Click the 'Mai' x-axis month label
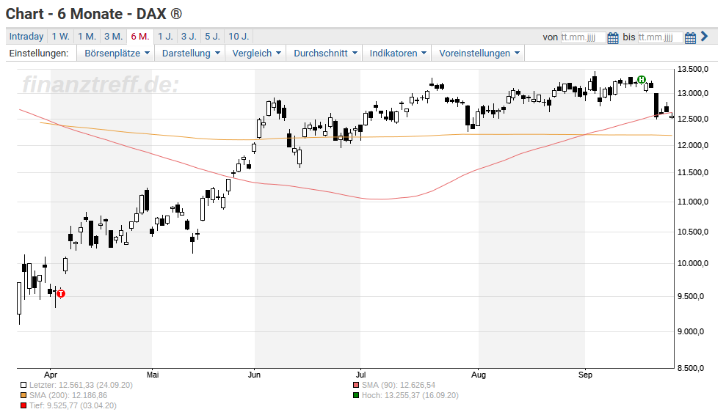726x412 pixels. click(x=153, y=375)
